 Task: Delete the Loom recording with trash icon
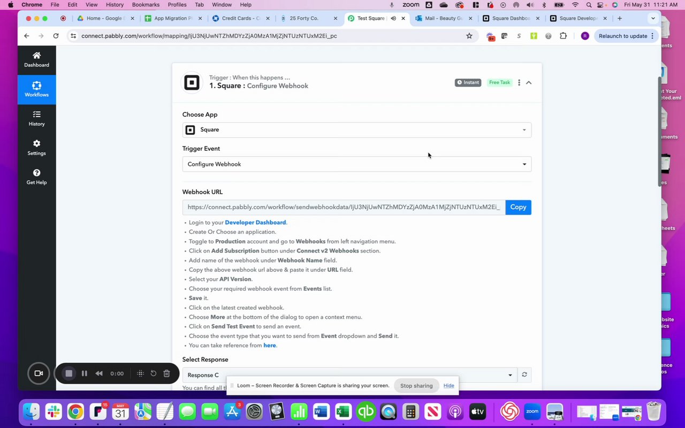click(167, 373)
